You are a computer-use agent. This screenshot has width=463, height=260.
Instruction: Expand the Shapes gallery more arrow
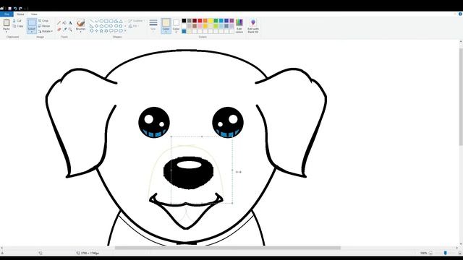click(125, 30)
